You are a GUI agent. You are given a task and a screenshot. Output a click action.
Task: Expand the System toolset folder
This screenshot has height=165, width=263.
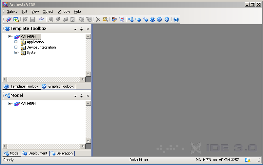16,52
